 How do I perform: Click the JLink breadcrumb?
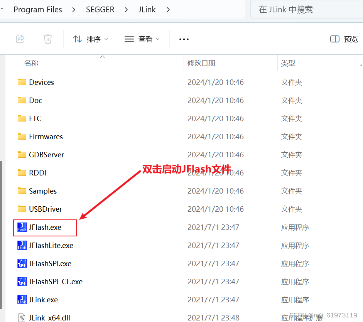click(147, 10)
